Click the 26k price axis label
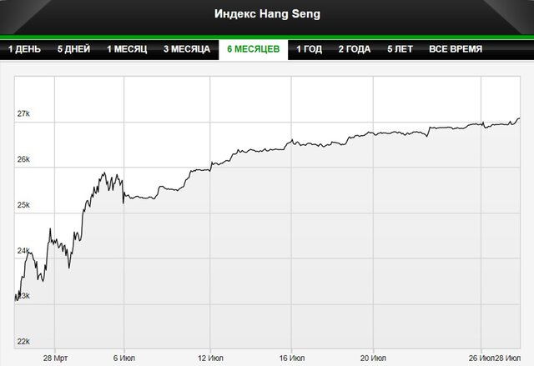The width and height of the screenshot is (534, 366). click(23, 159)
